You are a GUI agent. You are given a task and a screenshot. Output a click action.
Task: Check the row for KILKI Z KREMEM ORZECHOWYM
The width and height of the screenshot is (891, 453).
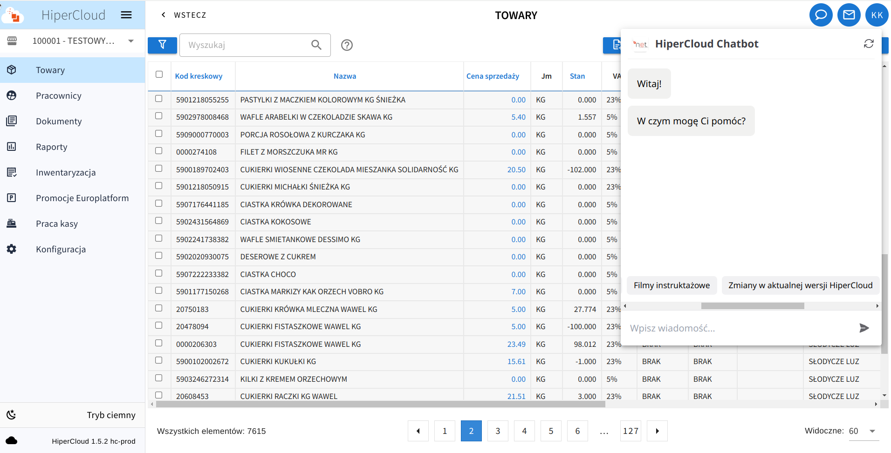tap(159, 378)
